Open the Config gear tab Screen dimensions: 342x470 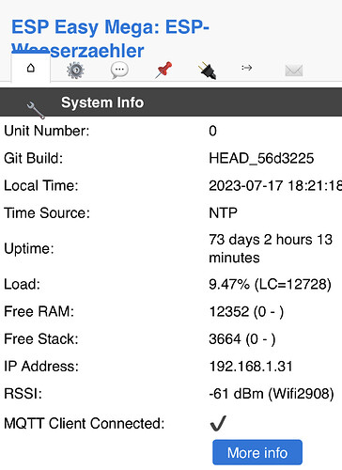[x=75, y=70]
